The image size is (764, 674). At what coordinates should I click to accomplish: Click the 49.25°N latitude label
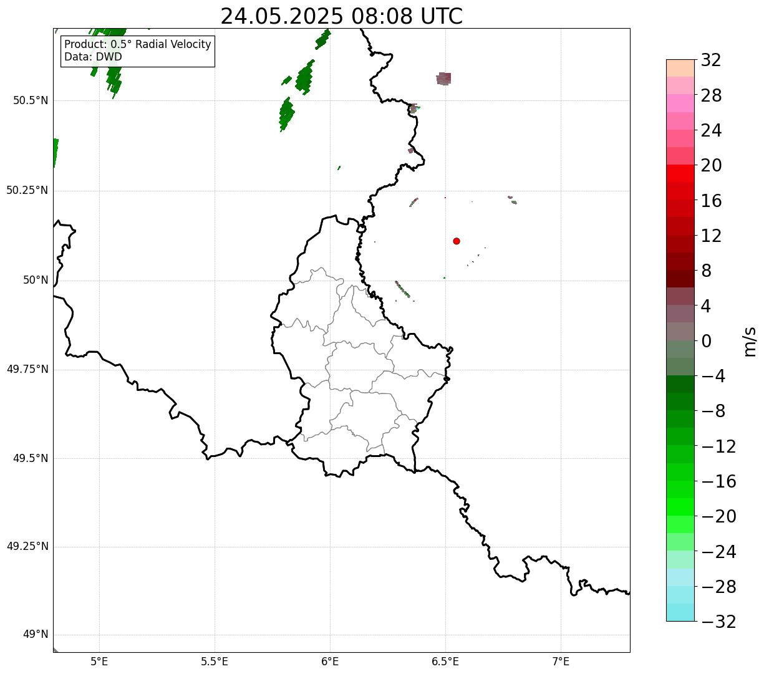pos(27,547)
